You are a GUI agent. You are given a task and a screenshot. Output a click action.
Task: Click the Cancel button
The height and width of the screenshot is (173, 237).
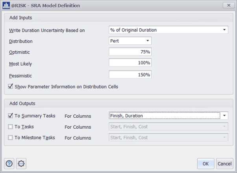[224, 164]
